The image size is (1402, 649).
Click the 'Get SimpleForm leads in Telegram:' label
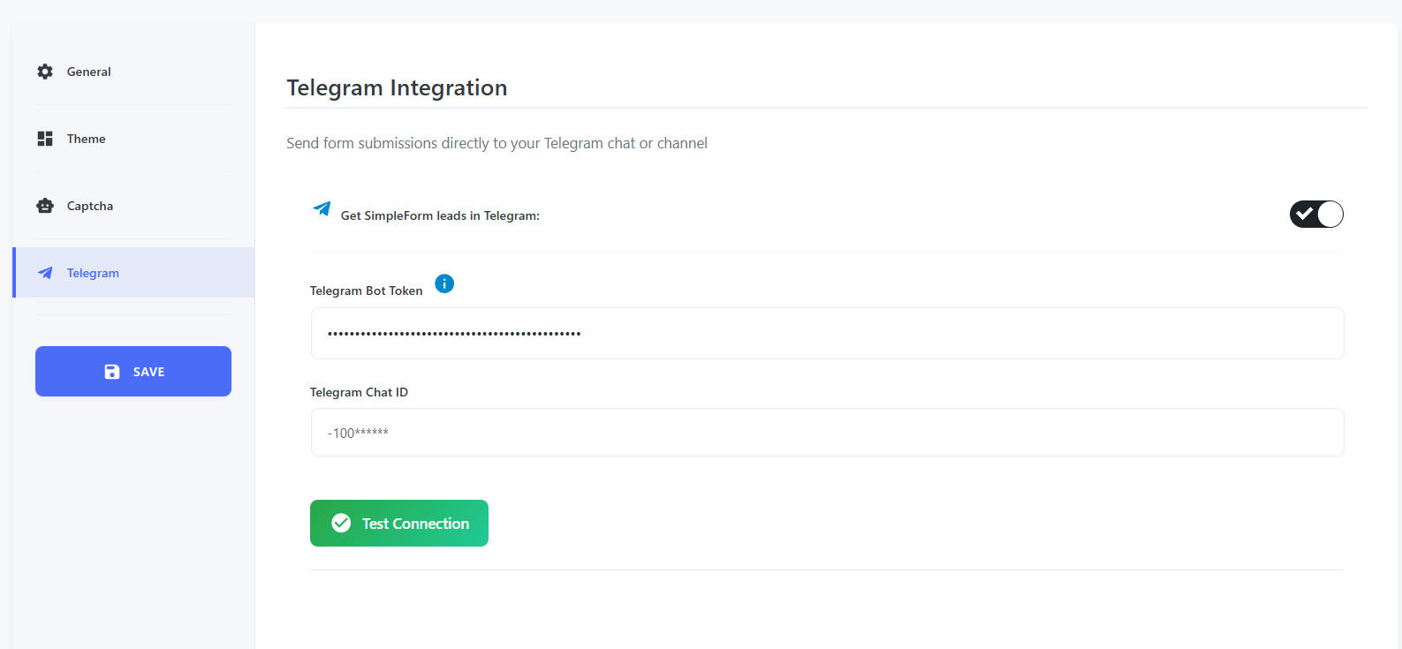pyautogui.click(x=440, y=215)
